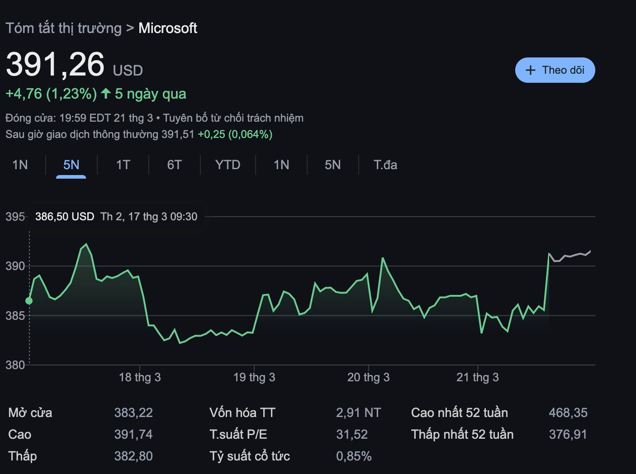Click the Thấp nhất 52 tuần value 376,91
The height and width of the screenshot is (474, 636).
click(x=568, y=434)
